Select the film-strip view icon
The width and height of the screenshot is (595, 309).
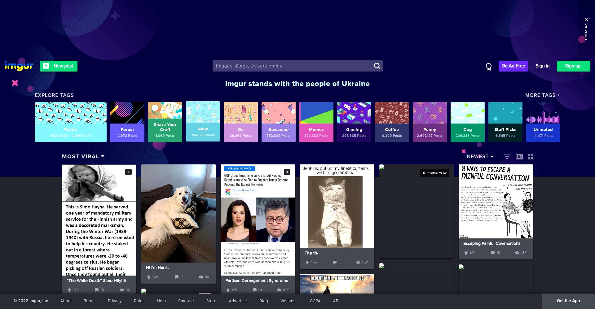tap(519, 157)
